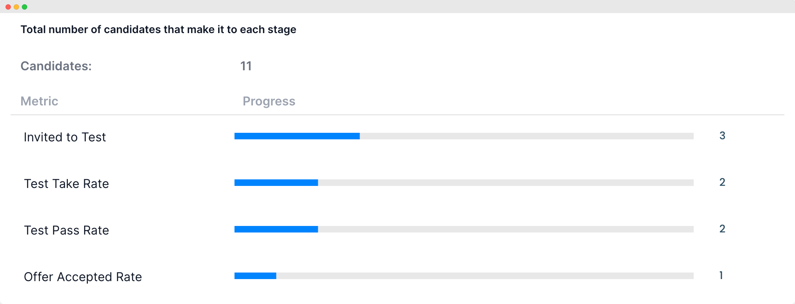Select the Invited to Test metric label
Image resolution: width=795 pixels, height=304 pixels.
(65, 137)
